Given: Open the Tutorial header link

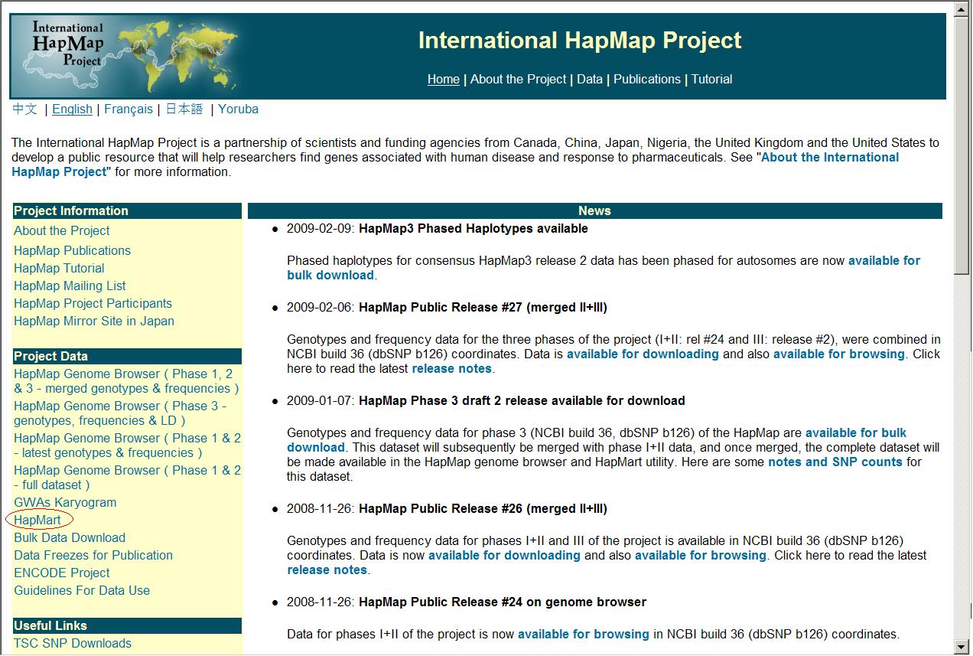Looking at the screenshot, I should [x=711, y=80].
